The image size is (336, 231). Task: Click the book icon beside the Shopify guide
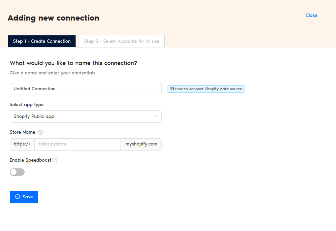point(172,89)
